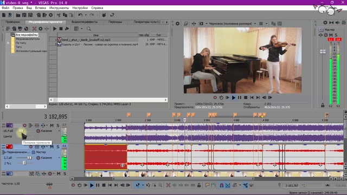Click right arrow to show more panel tabs
The image size is (347, 195).
pos(166,22)
